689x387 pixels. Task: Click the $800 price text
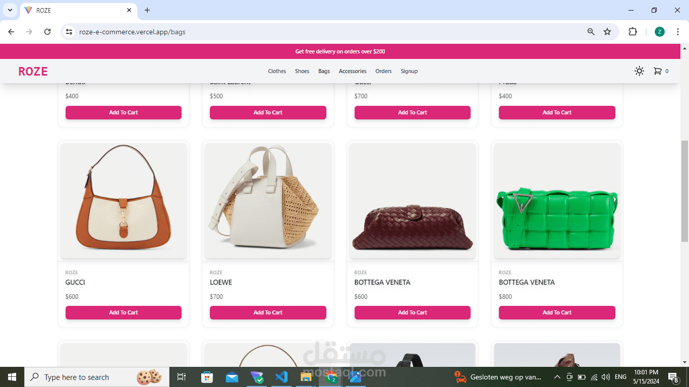click(505, 297)
